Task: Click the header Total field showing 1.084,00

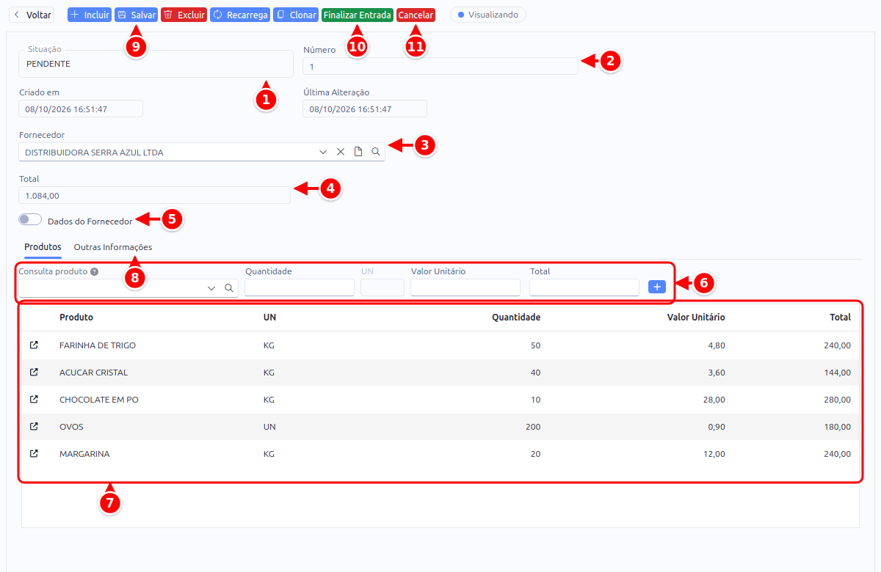Action: point(155,195)
